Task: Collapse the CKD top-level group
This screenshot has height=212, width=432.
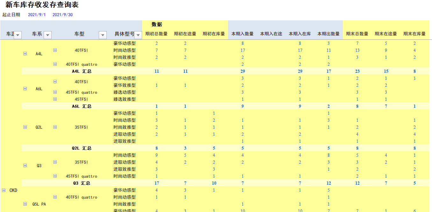Action: click(4, 190)
